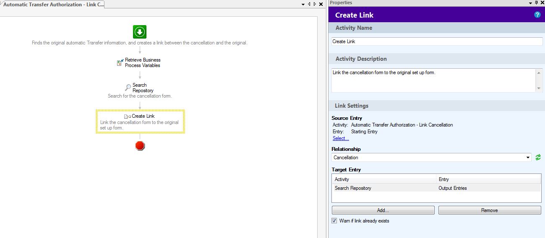The width and height of the screenshot is (545, 238).
Task: Open the Properties panel options dropdown arrow
Action: coord(530,3)
